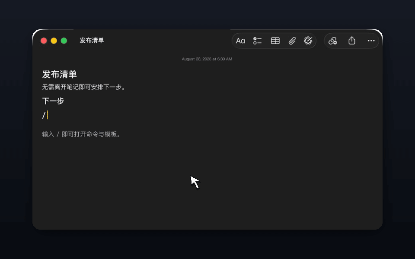The height and width of the screenshot is (259, 415).
Task: Click the date August 28, 2026 at 6:30 AM
Action: [207, 59]
